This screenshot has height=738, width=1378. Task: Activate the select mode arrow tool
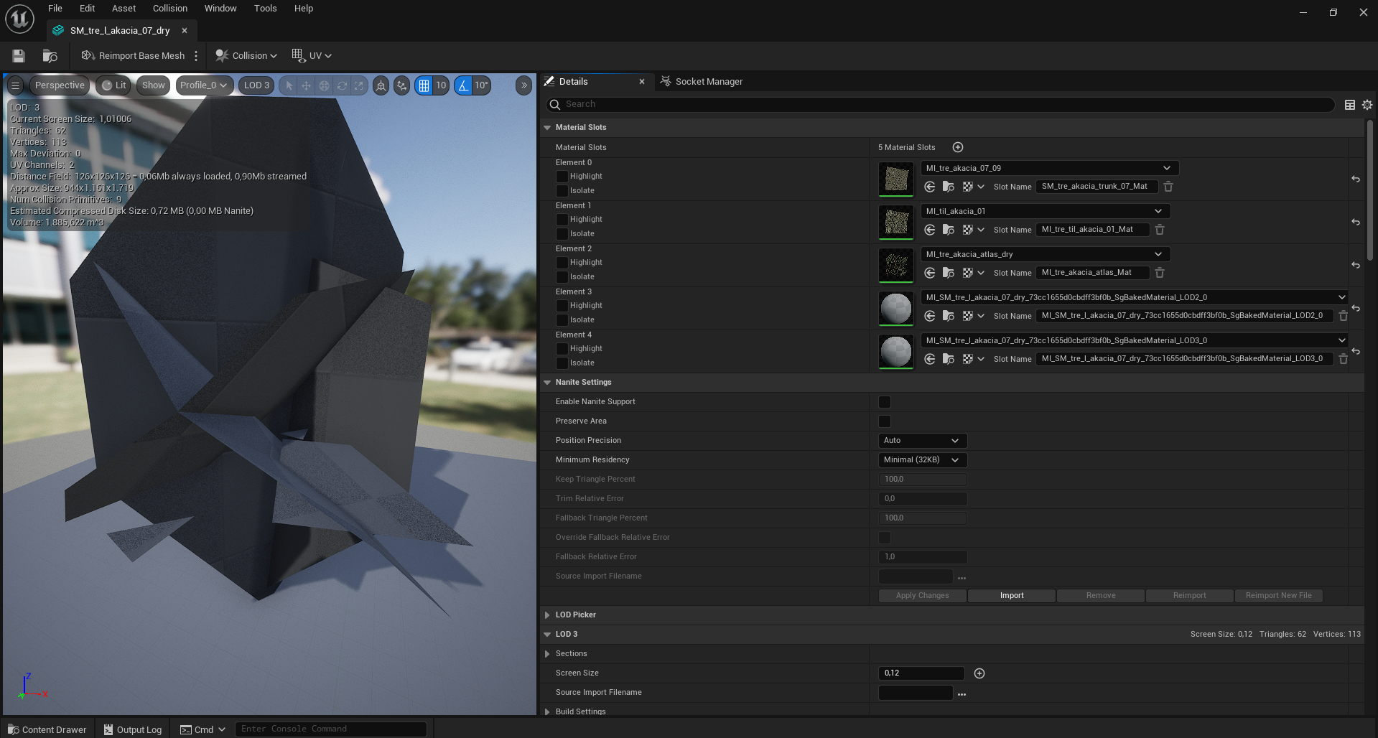(x=289, y=85)
